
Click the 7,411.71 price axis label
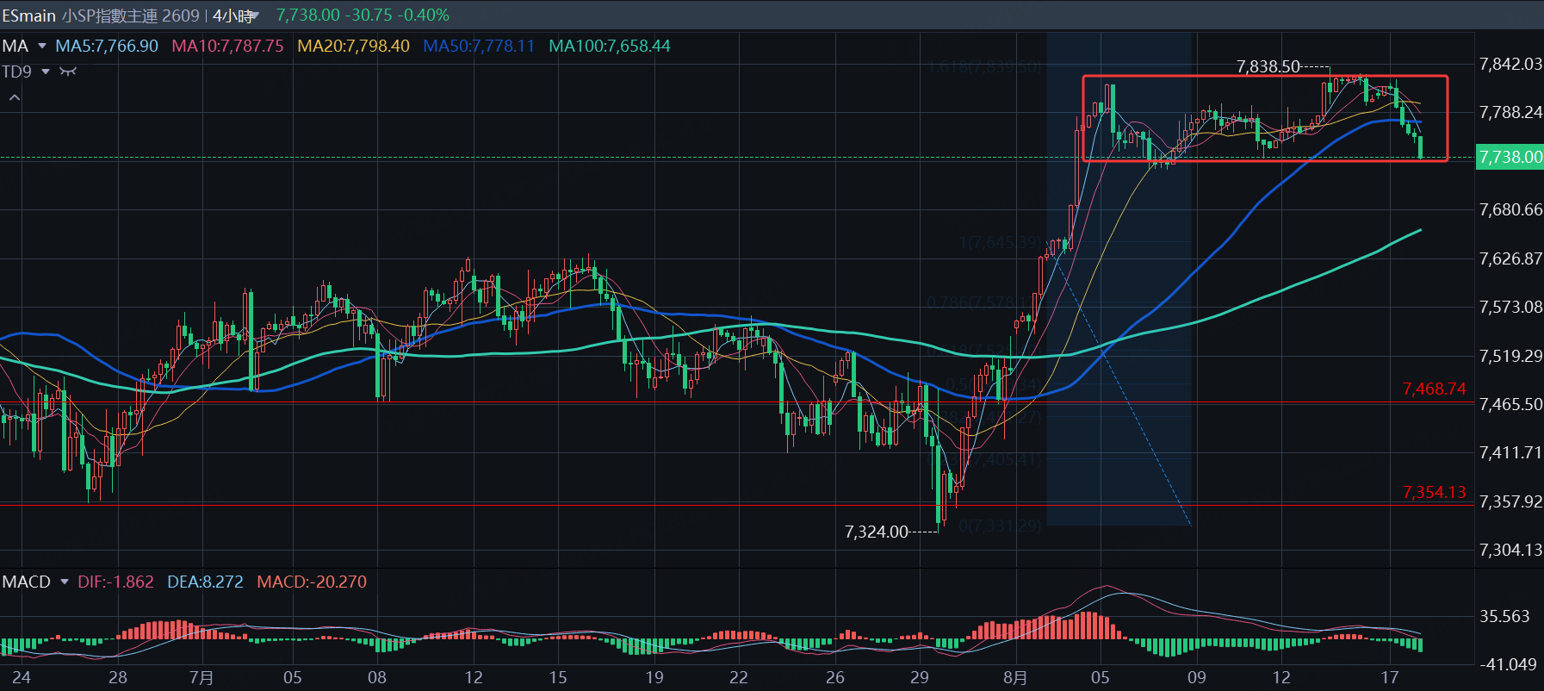tap(1510, 453)
